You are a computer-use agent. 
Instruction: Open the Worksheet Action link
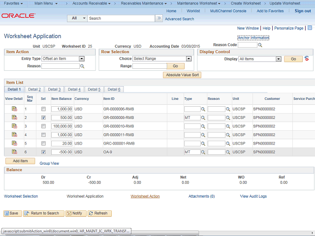[145, 196]
